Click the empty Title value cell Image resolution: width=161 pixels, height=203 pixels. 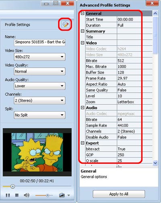coord(135,37)
